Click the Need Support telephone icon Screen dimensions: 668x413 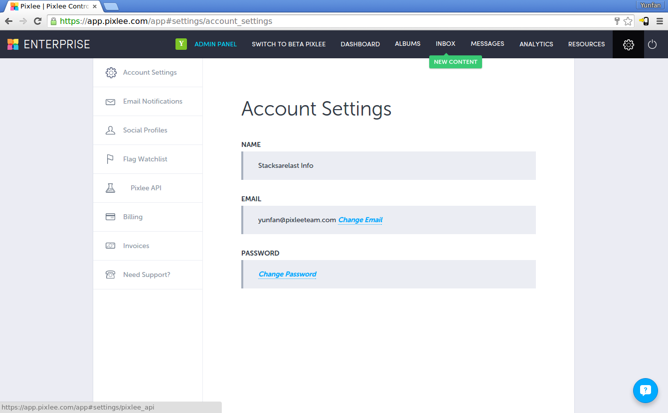111,275
